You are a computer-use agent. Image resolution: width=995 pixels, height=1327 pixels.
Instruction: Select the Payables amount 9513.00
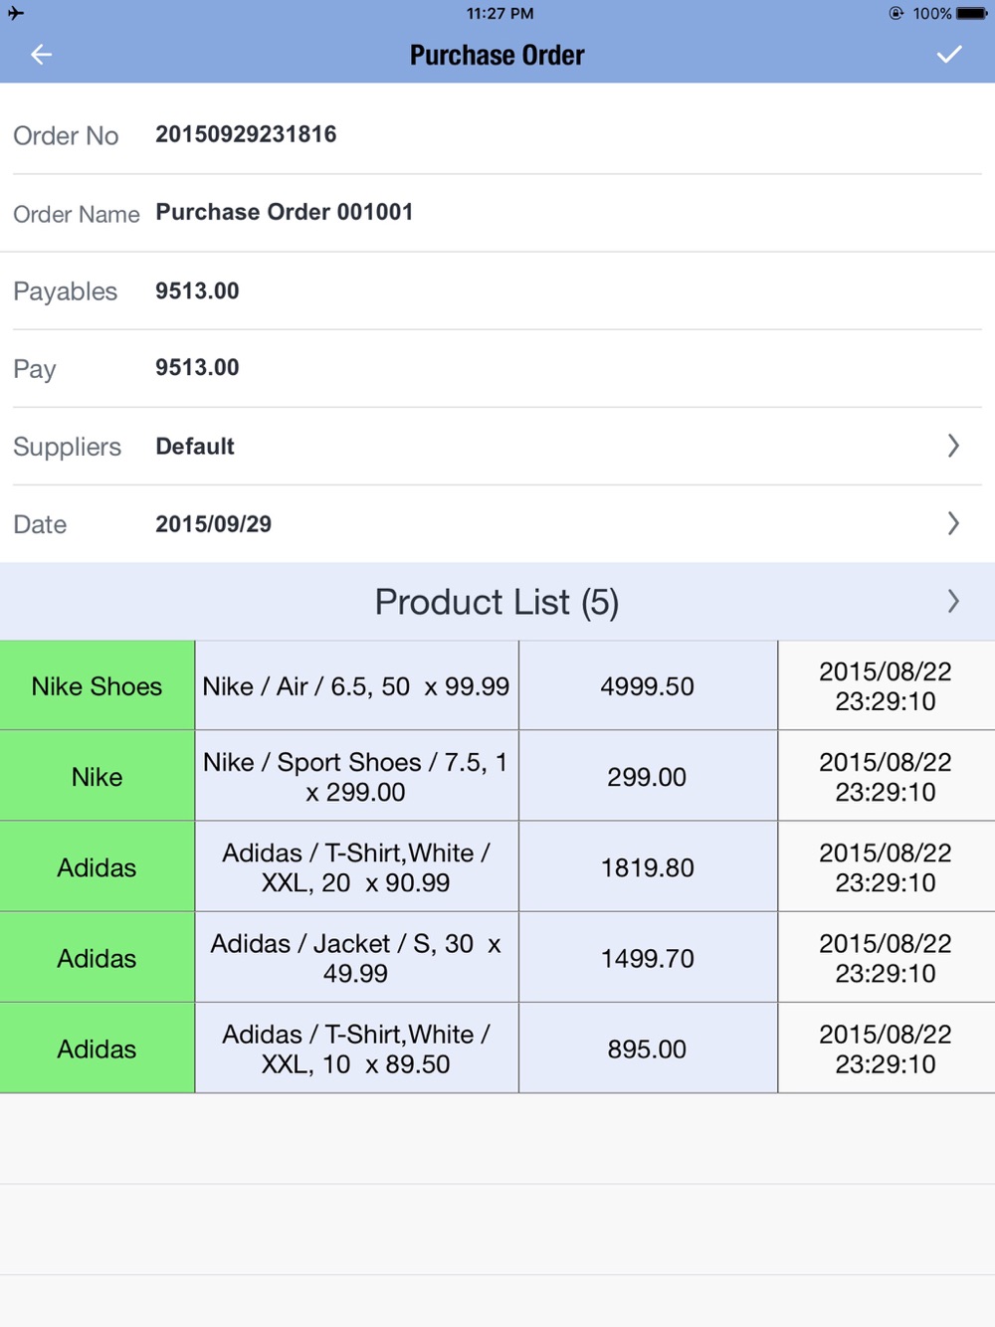[x=197, y=290]
